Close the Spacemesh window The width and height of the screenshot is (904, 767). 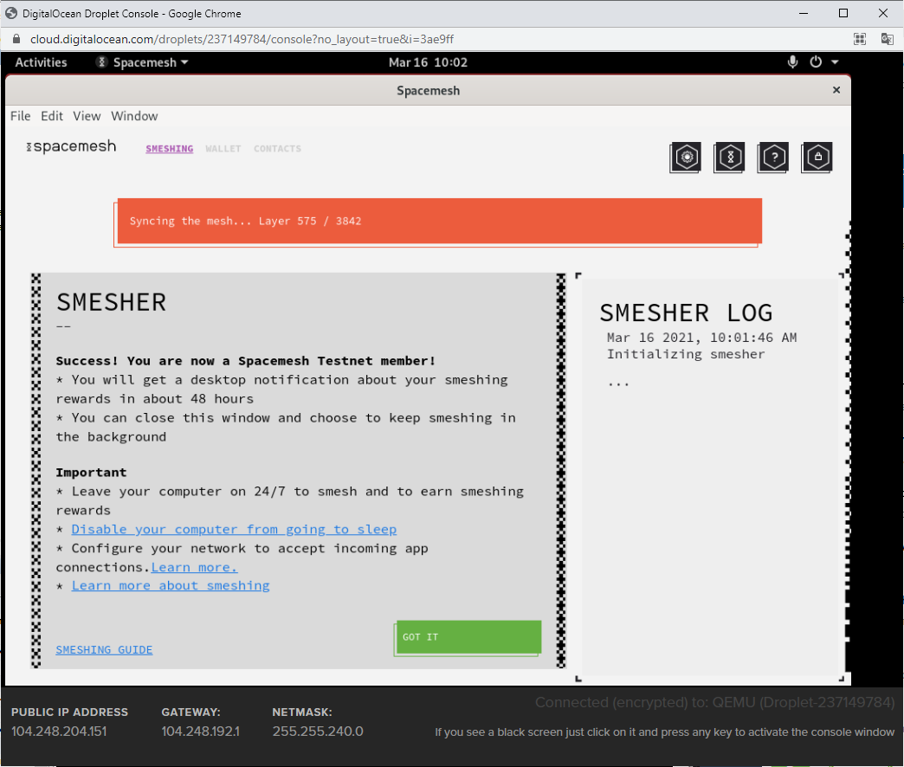[x=836, y=90]
